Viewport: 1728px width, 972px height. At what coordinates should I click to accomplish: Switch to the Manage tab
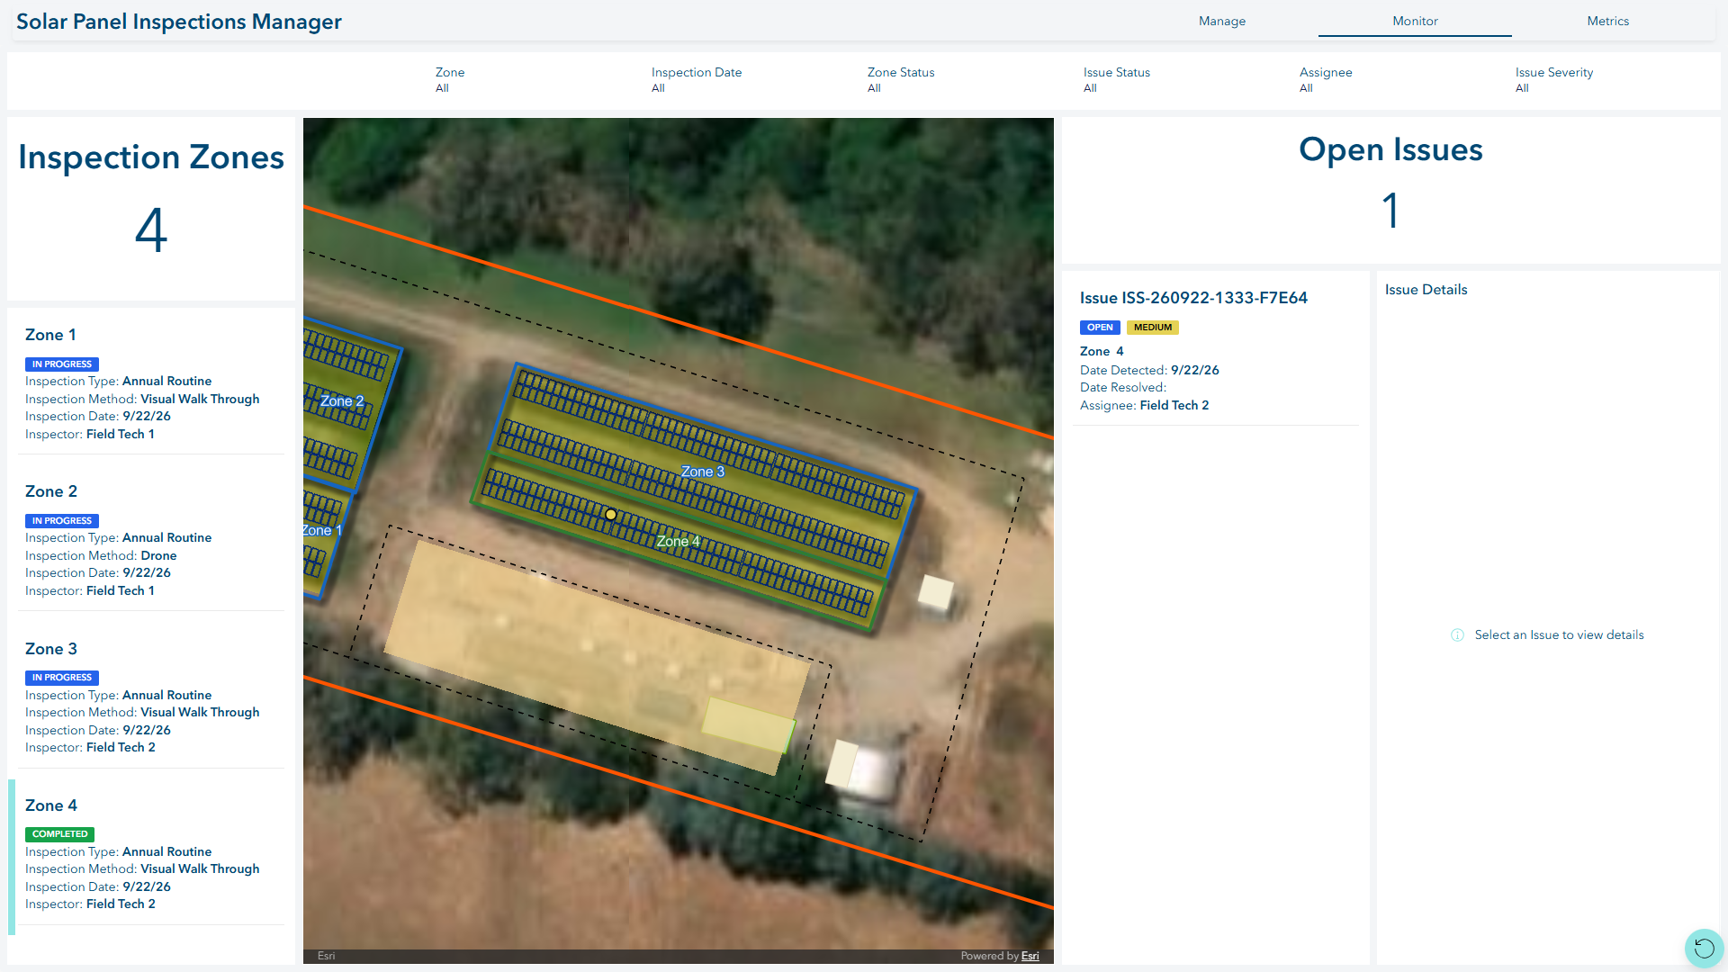click(1222, 21)
